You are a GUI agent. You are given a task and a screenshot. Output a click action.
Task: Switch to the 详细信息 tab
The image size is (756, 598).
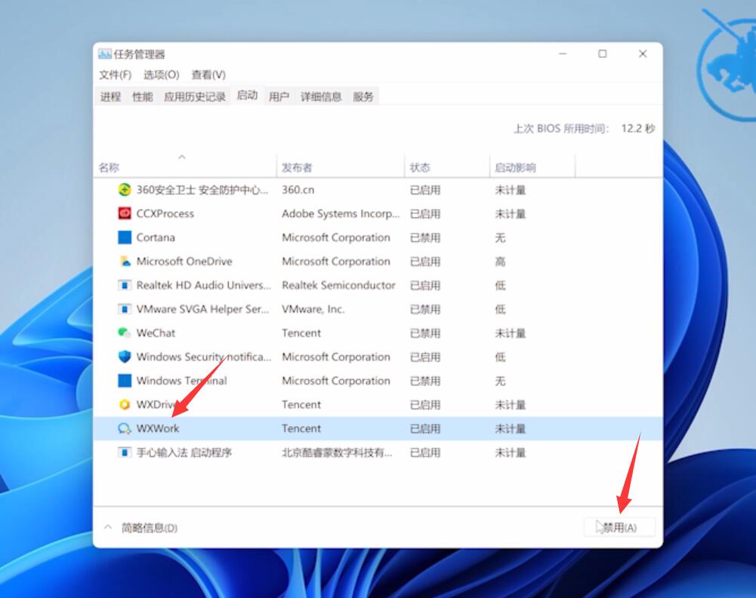coord(321,97)
